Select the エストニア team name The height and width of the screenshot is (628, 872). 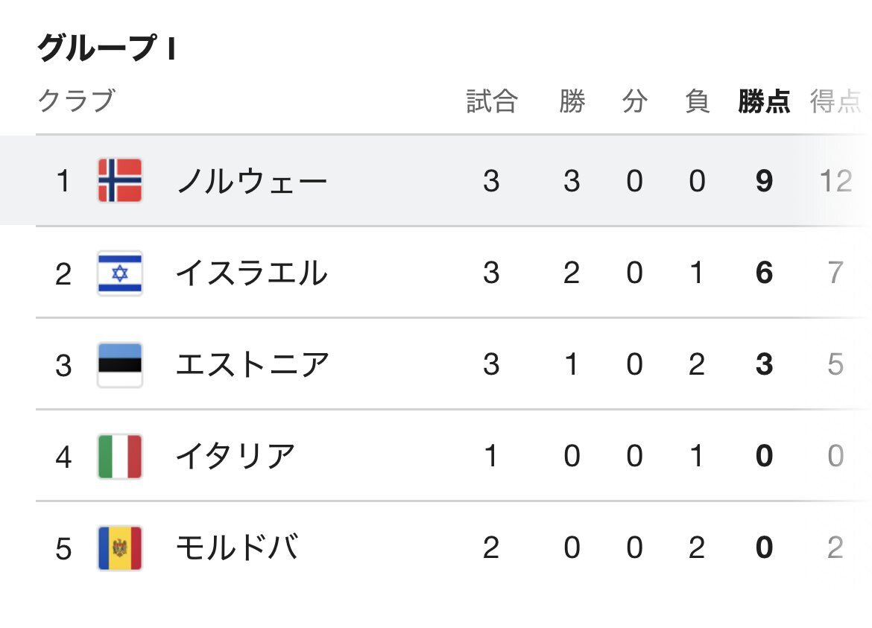[253, 364]
